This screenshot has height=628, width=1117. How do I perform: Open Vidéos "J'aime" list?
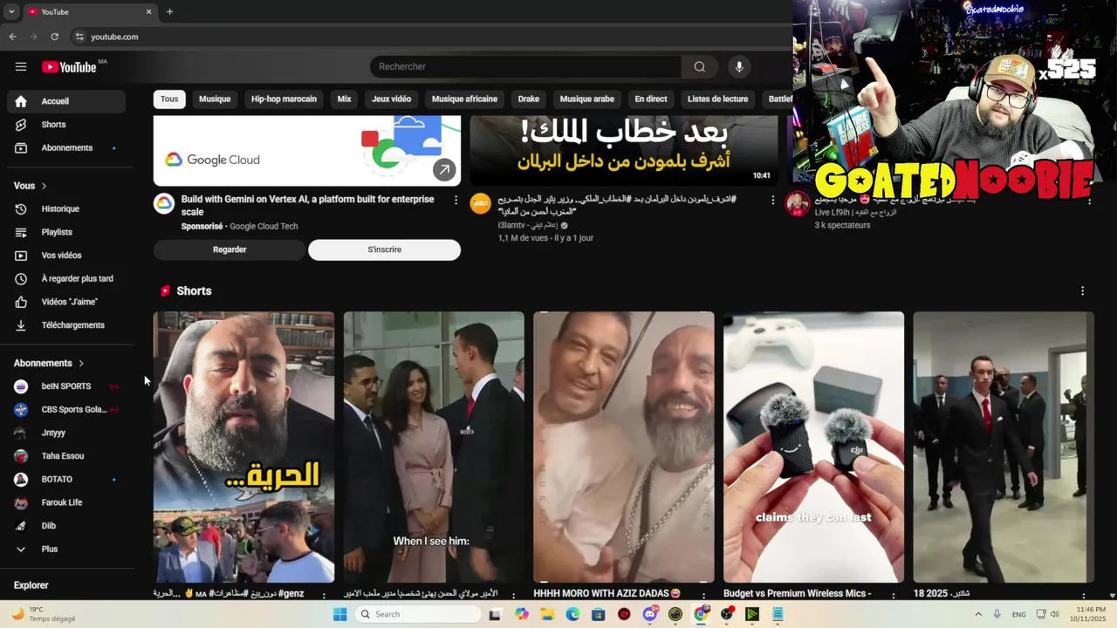pyautogui.click(x=66, y=303)
